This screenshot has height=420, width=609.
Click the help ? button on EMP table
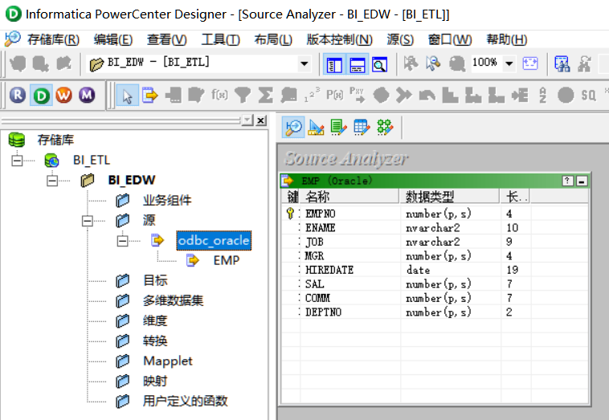(x=567, y=181)
